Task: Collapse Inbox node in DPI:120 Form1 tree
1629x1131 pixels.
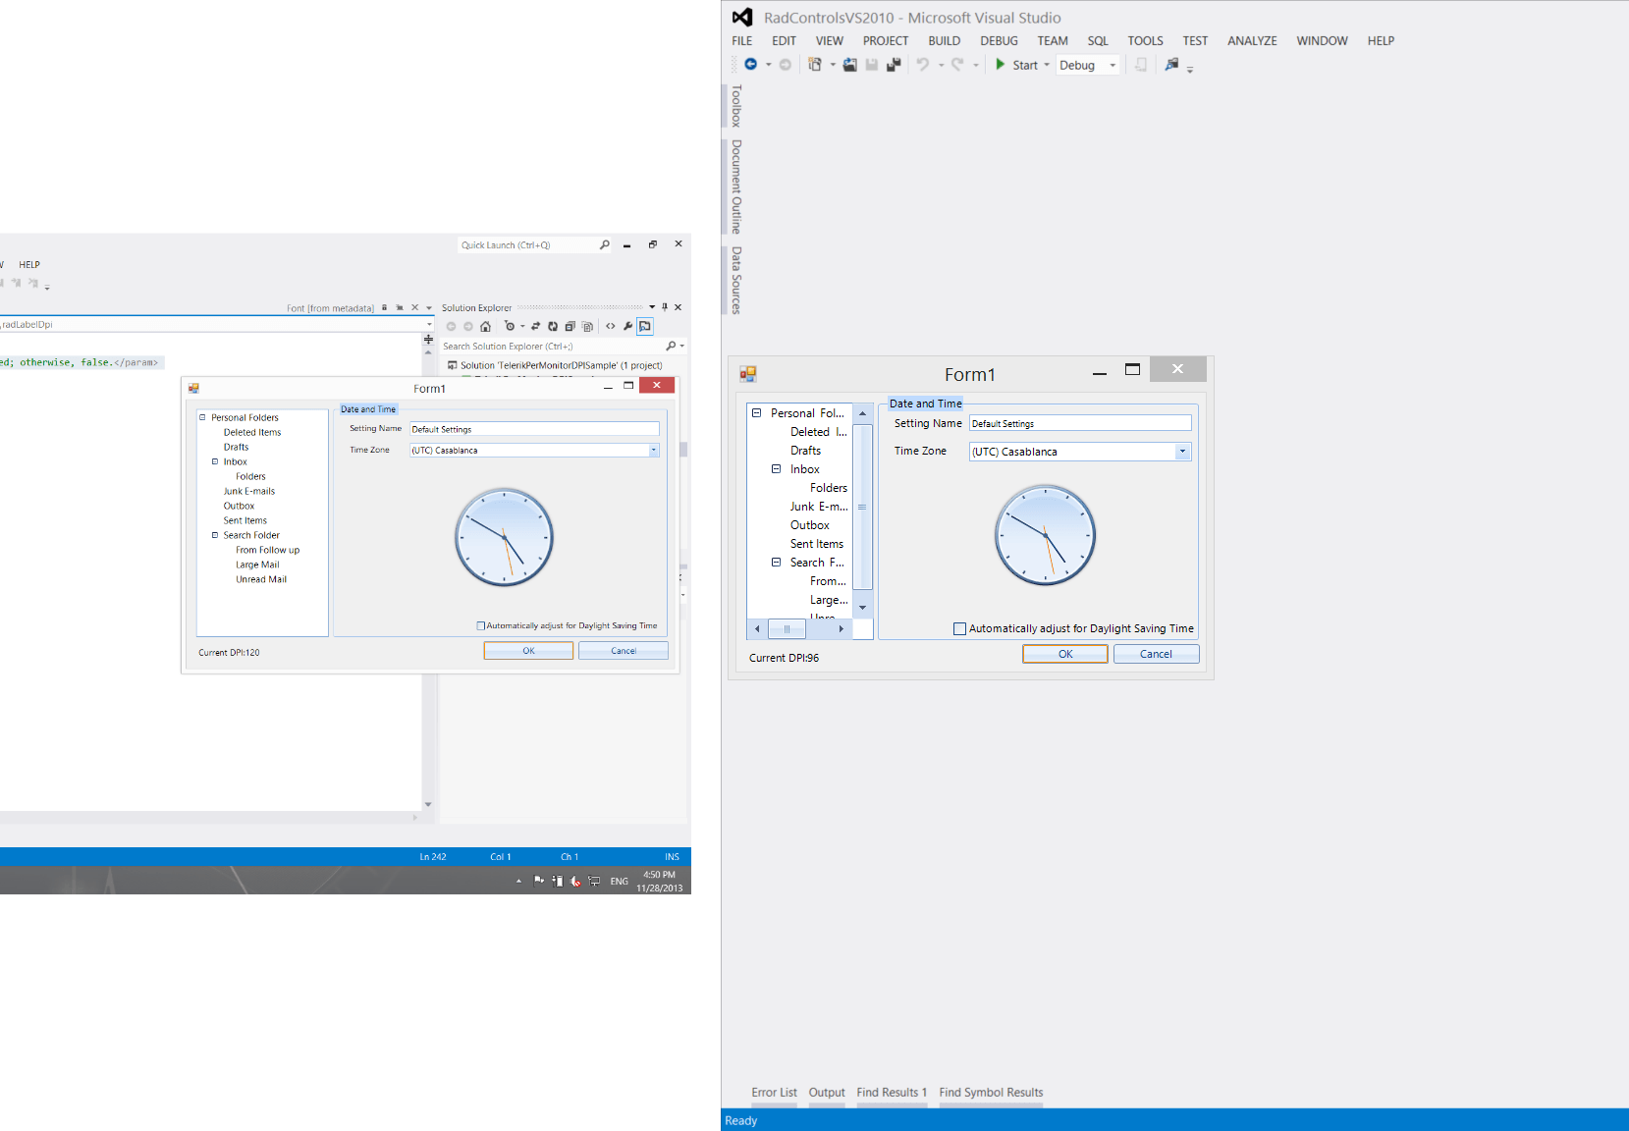Action: [215, 461]
